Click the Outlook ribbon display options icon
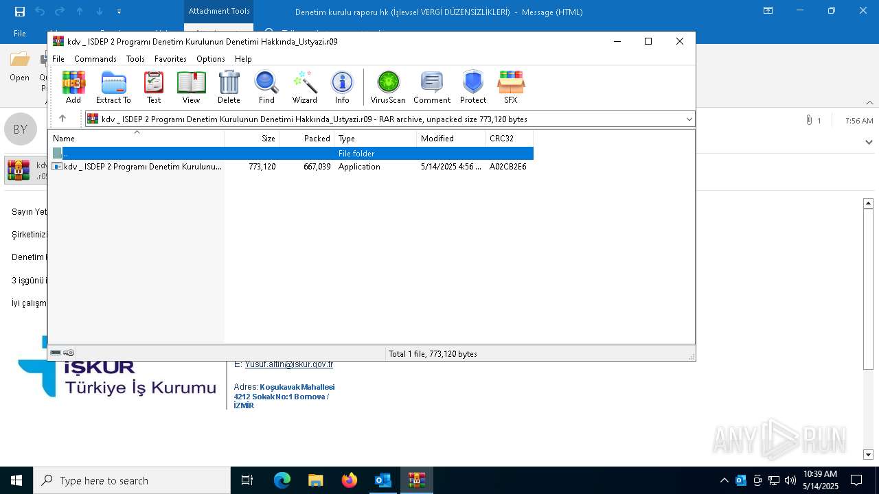Image resolution: width=879 pixels, height=494 pixels. (768, 11)
